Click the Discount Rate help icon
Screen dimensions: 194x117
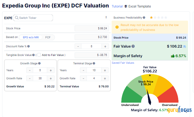[28, 46]
